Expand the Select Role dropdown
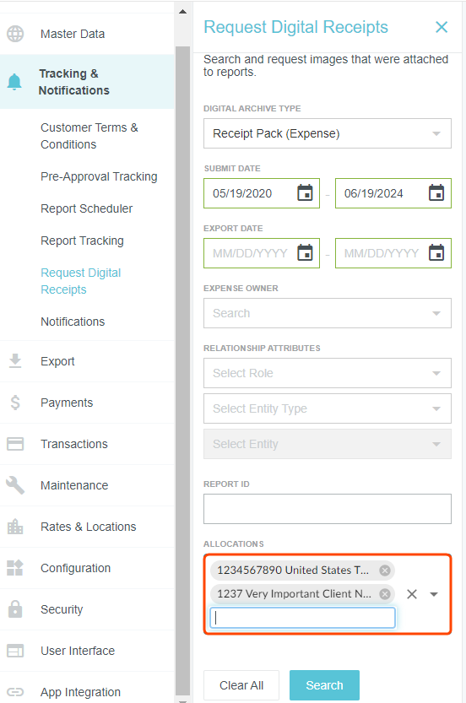Image resolution: width=466 pixels, height=703 pixels. [328, 373]
